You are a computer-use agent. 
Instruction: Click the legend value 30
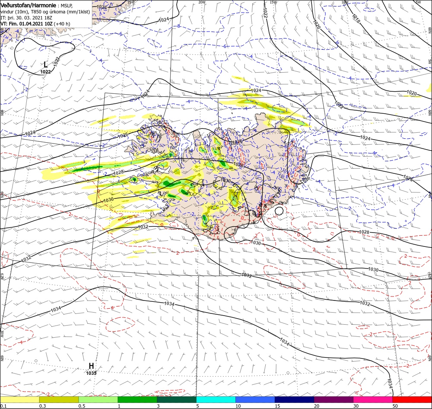coord(356,406)
